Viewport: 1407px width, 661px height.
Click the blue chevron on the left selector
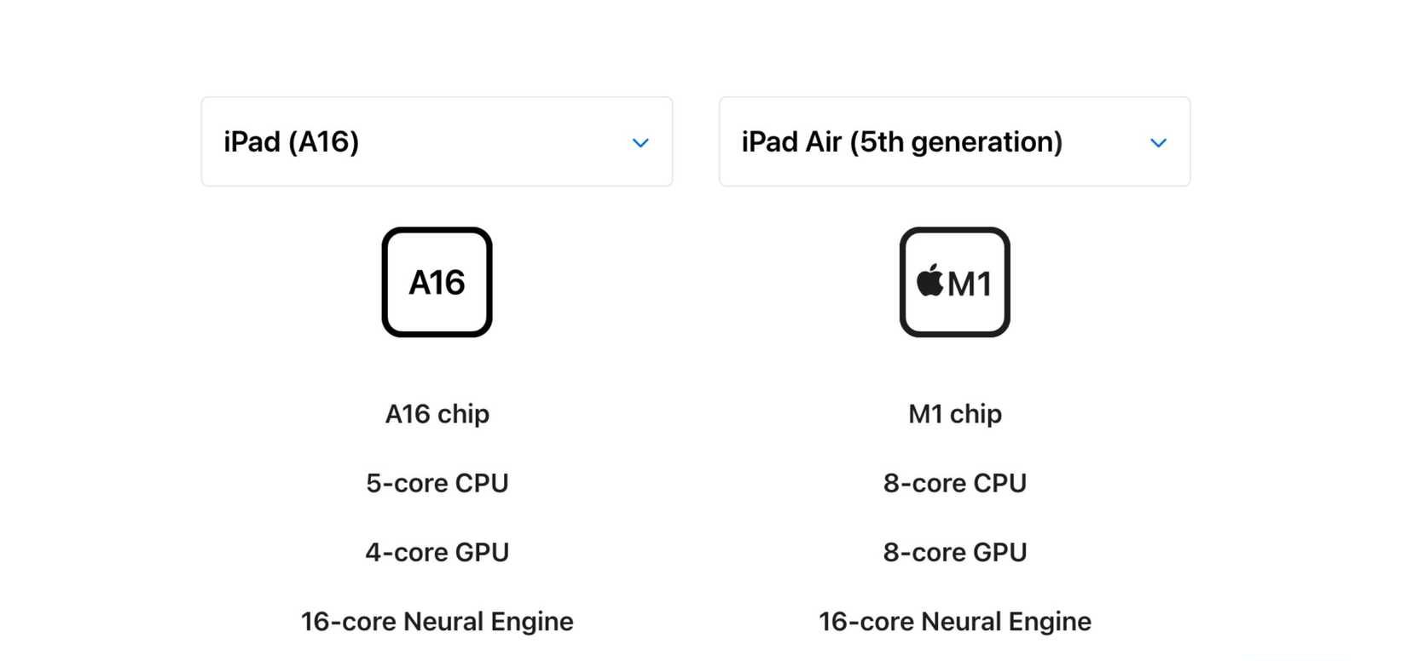pos(640,142)
